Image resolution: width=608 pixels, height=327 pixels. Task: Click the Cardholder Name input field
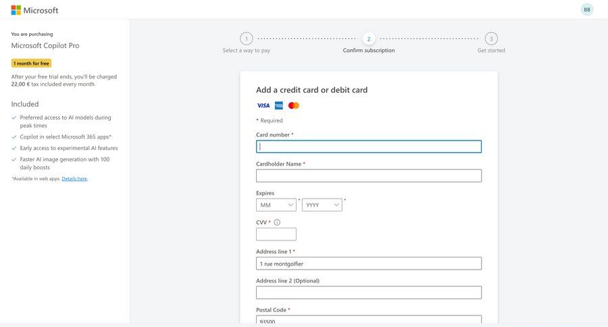click(368, 176)
